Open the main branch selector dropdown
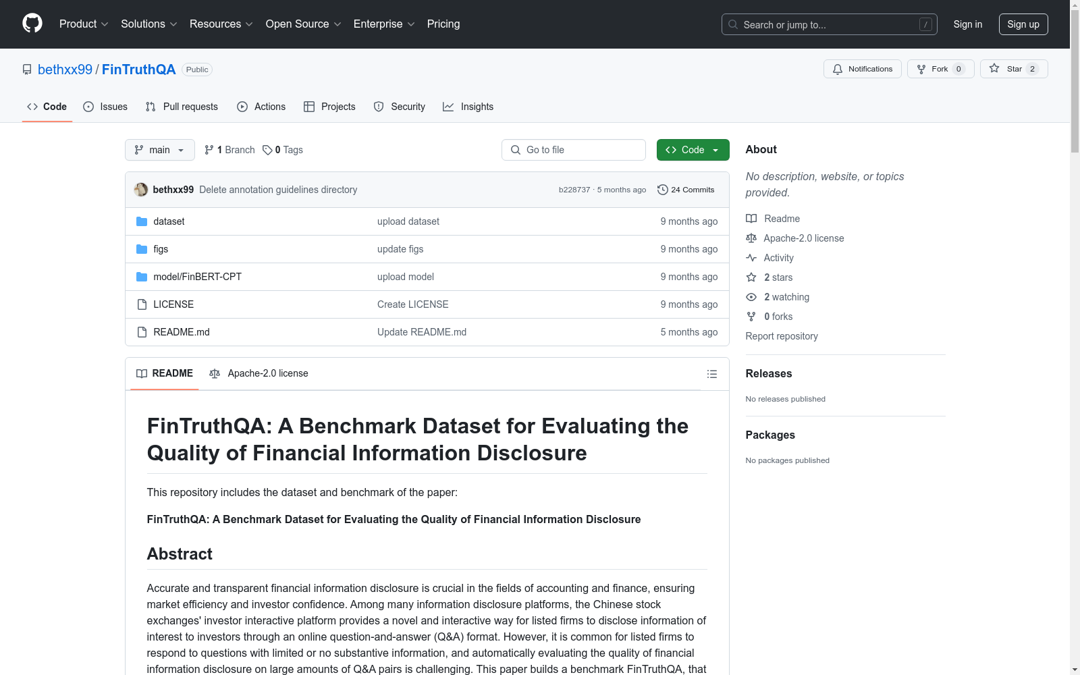 point(160,150)
